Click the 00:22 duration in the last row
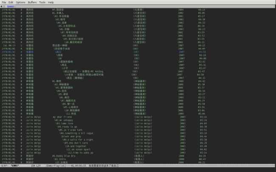 pos(202,163)
